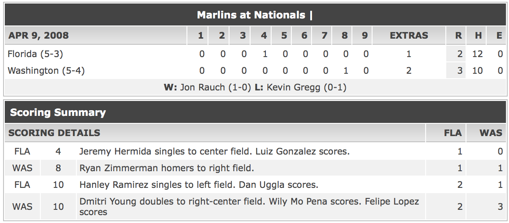
Task: Click the Dmitri Young doubles play row
Action: tap(255, 206)
